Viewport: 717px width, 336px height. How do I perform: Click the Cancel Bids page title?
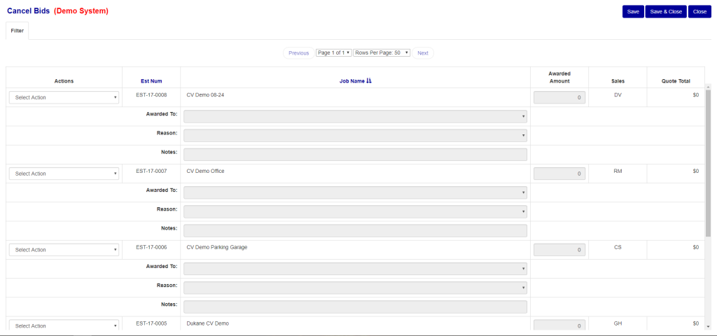[x=28, y=11]
